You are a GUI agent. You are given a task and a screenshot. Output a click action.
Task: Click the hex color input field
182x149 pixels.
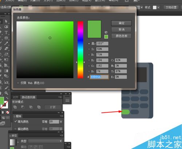[99, 77]
